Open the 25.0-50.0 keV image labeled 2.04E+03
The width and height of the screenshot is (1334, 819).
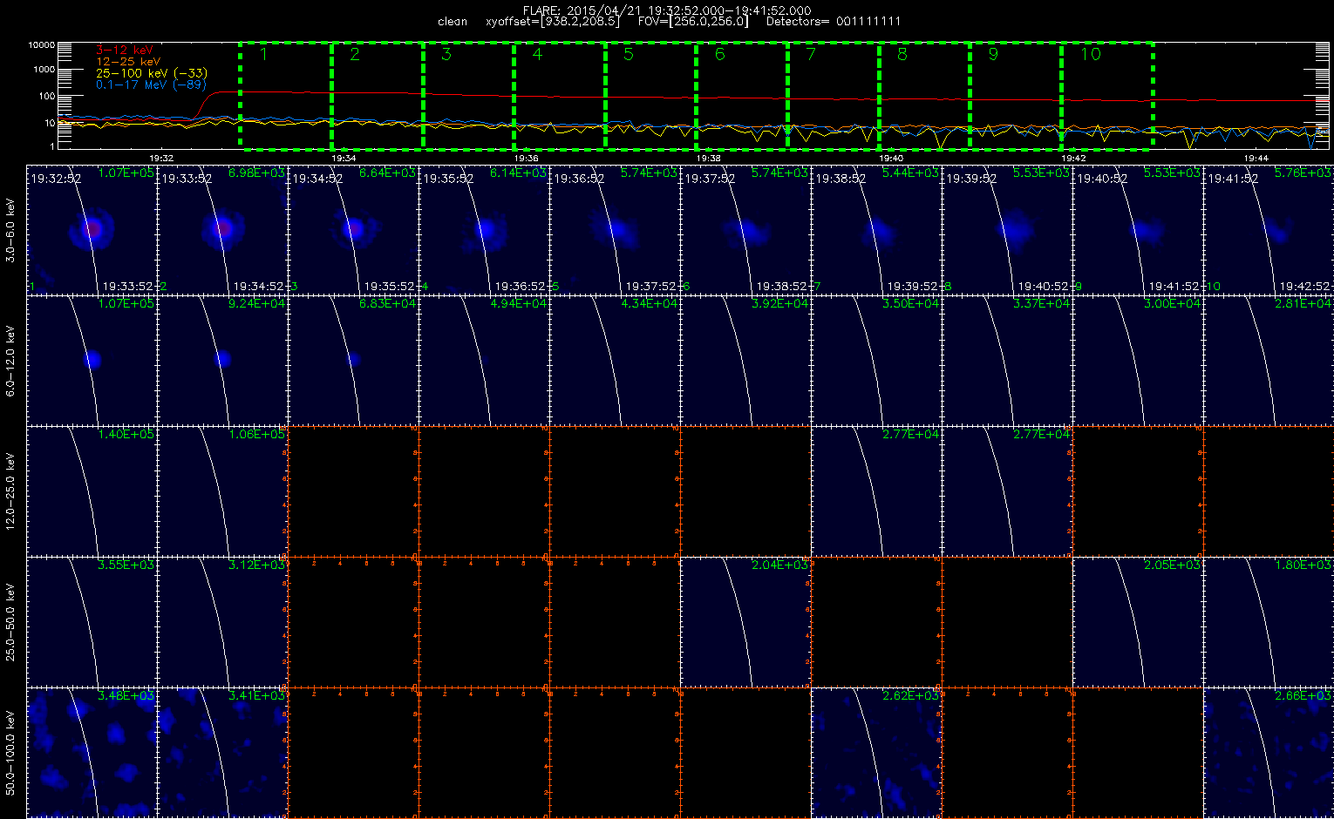pyautogui.click(x=745, y=621)
